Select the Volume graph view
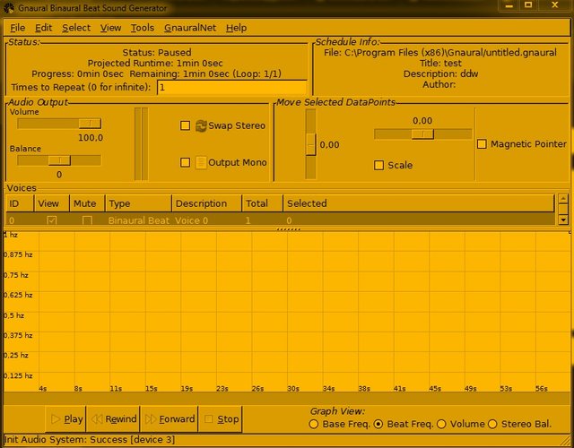 [x=441, y=424]
